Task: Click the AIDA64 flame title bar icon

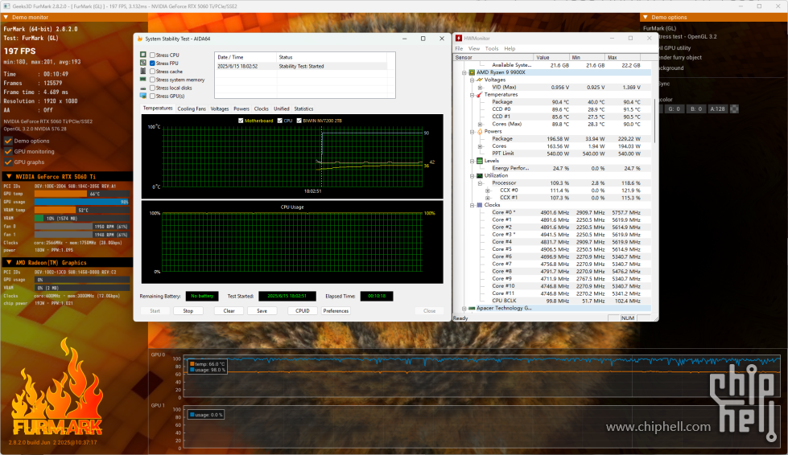Action: (x=140, y=39)
